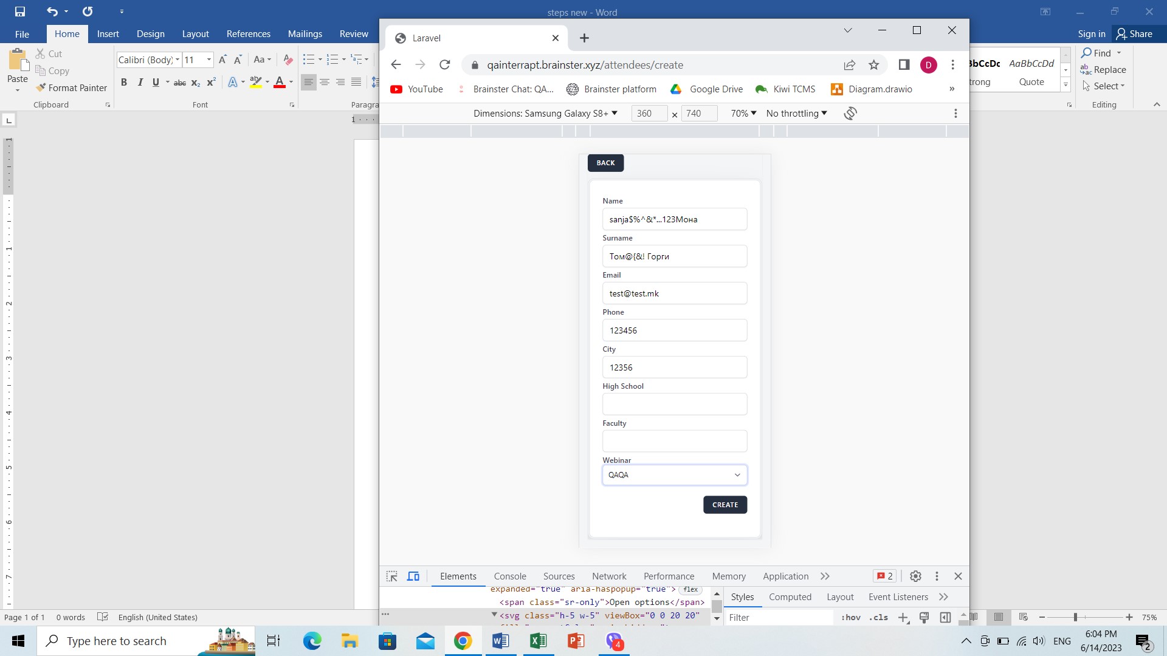This screenshot has width=1167, height=656.
Task: Click into the High School input field
Action: [674, 405]
